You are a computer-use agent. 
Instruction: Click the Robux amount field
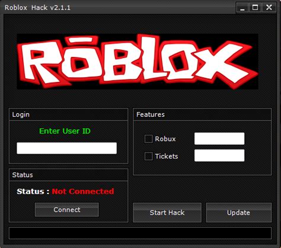[219, 138]
